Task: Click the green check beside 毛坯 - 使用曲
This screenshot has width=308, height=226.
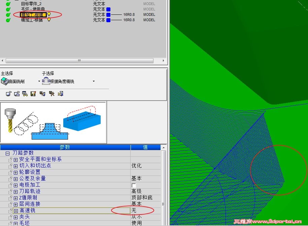Action: 8,9
